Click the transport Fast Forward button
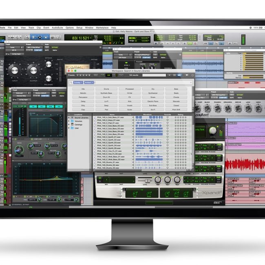This screenshot has width=265, height=265. 173,44
